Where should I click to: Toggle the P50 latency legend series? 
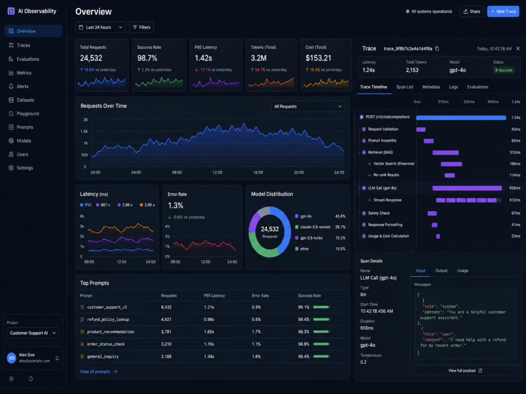click(x=86, y=205)
